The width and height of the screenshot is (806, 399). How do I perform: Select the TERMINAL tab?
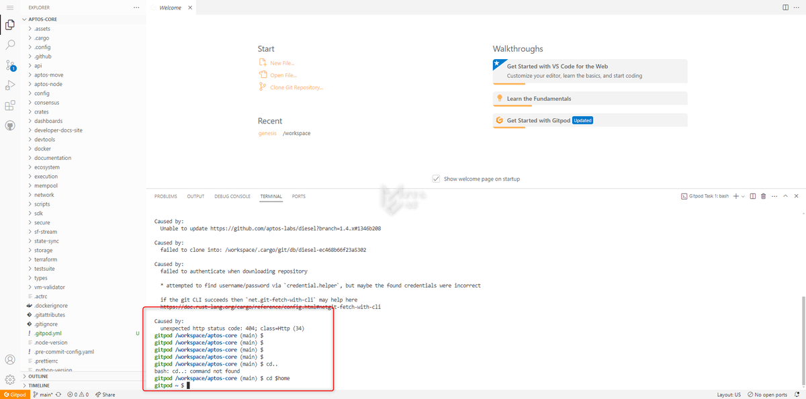[x=271, y=196]
